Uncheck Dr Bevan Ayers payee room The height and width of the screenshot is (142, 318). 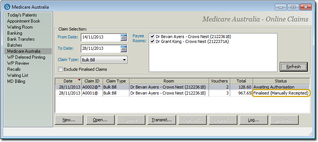152,37
